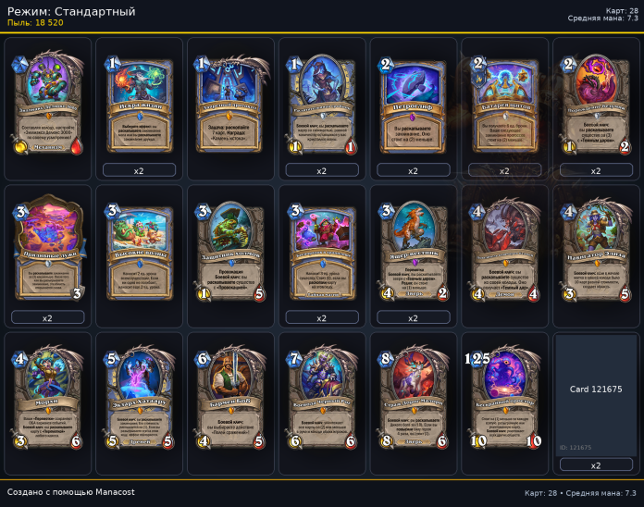Click the Морхи legendary card

pos(47,398)
